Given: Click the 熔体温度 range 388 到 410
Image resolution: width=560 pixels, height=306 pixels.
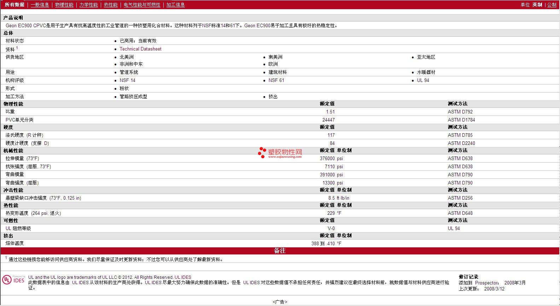Looking at the screenshot, I should point(323,244).
